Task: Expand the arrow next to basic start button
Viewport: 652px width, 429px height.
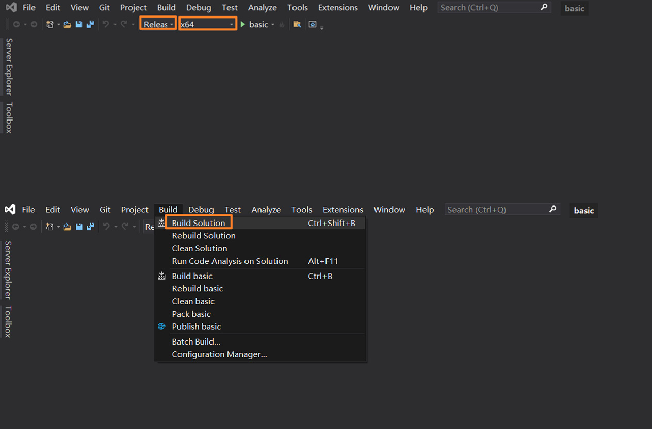Action: [273, 25]
